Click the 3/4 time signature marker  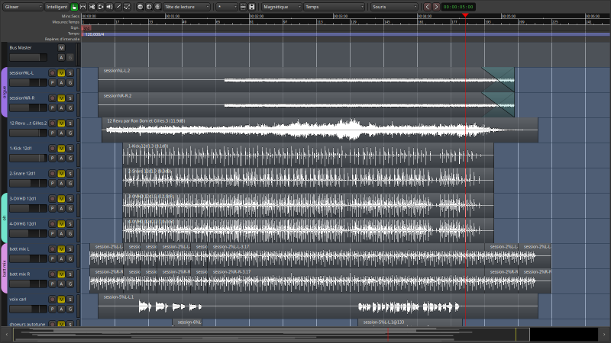pyautogui.click(x=86, y=28)
